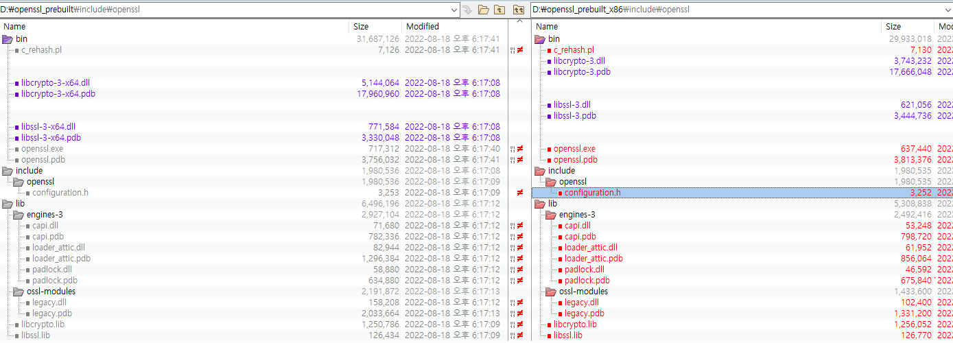Select padlock.dll in left pane
This screenshot has height=343, width=953.
(52, 270)
